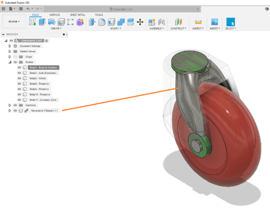Switch to the SOLID tab

click(35, 15)
